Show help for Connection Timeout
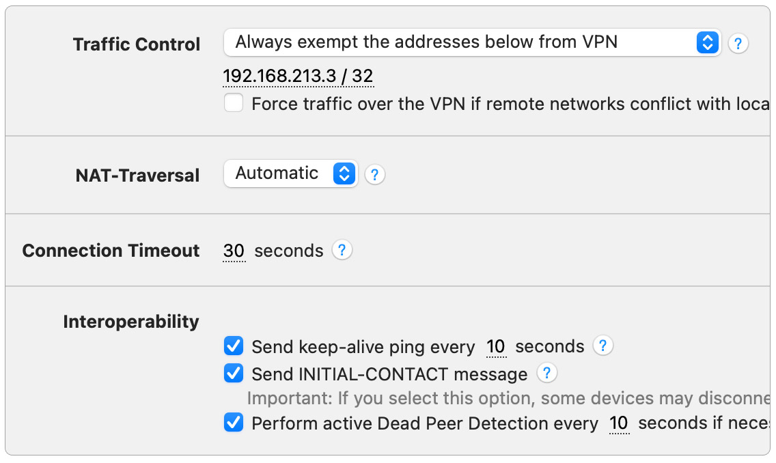The height and width of the screenshot is (463, 776). pyautogui.click(x=342, y=251)
